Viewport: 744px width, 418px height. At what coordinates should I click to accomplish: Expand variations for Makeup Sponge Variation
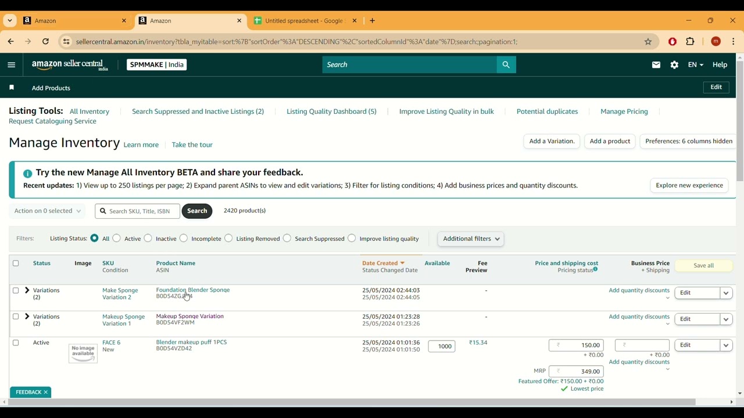click(27, 317)
